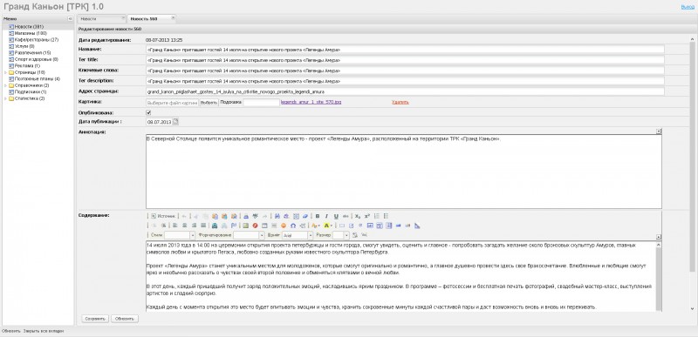The width and height of the screenshot is (698, 337).
Task: Align text to the right
Action: click(x=194, y=226)
